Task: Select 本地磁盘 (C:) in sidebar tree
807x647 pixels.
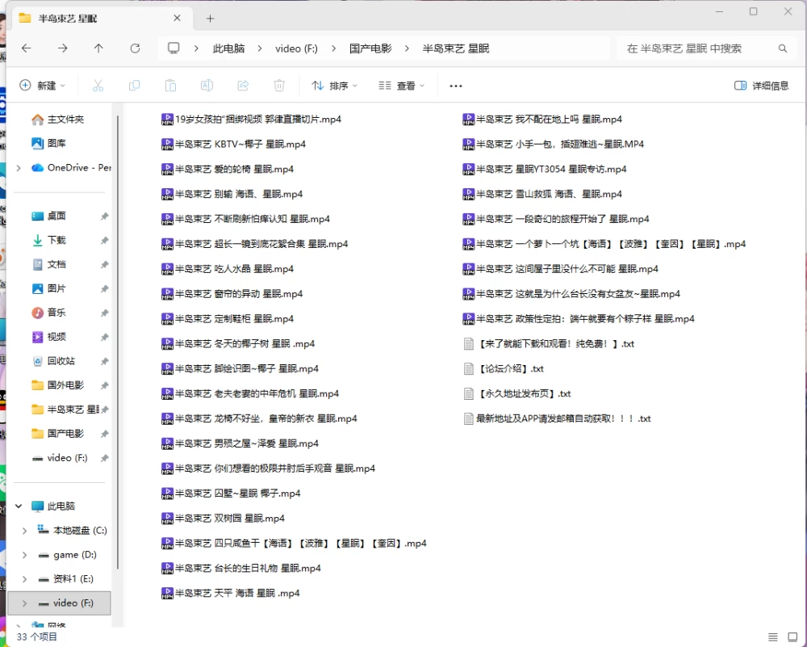Action: 72,531
